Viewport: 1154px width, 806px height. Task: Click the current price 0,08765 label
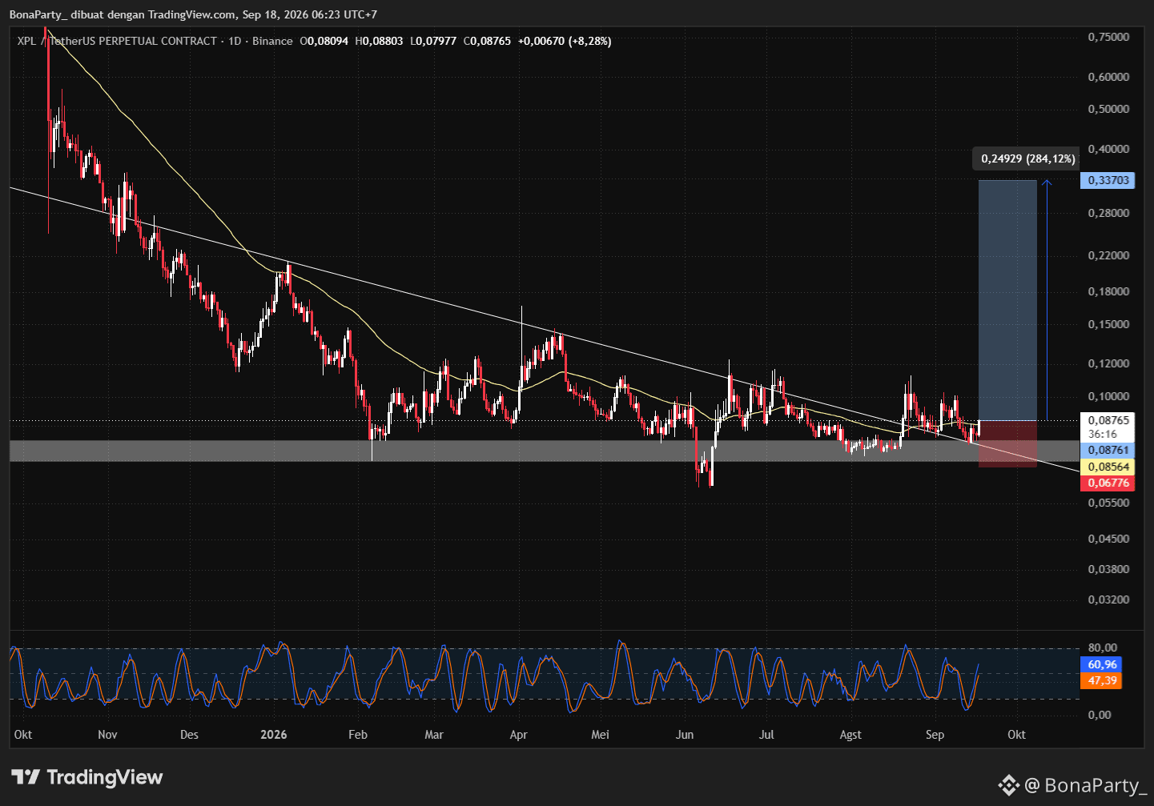pos(1108,420)
